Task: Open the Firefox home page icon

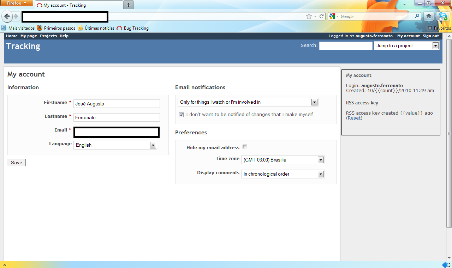Action: click(x=428, y=16)
